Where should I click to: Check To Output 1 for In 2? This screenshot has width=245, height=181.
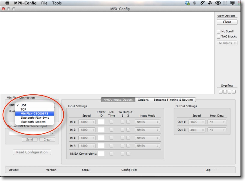[122, 130]
